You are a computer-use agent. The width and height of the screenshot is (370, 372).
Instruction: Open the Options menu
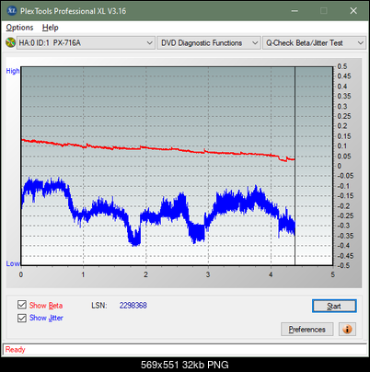[19, 28]
